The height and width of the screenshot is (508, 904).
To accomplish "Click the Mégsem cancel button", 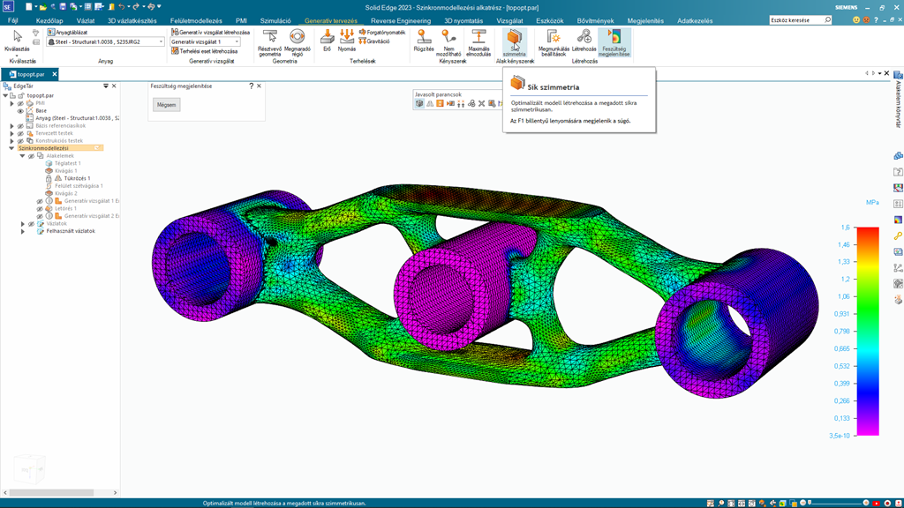I will click(x=166, y=104).
